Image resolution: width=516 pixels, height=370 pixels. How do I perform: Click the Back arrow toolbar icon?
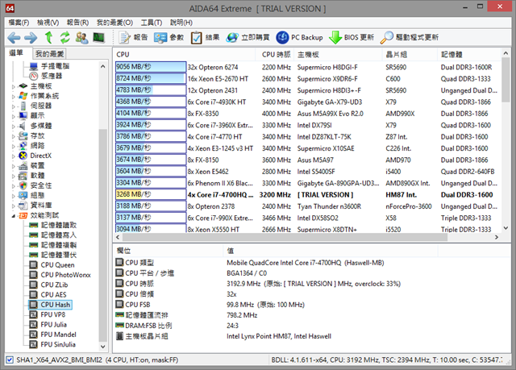pos(14,38)
